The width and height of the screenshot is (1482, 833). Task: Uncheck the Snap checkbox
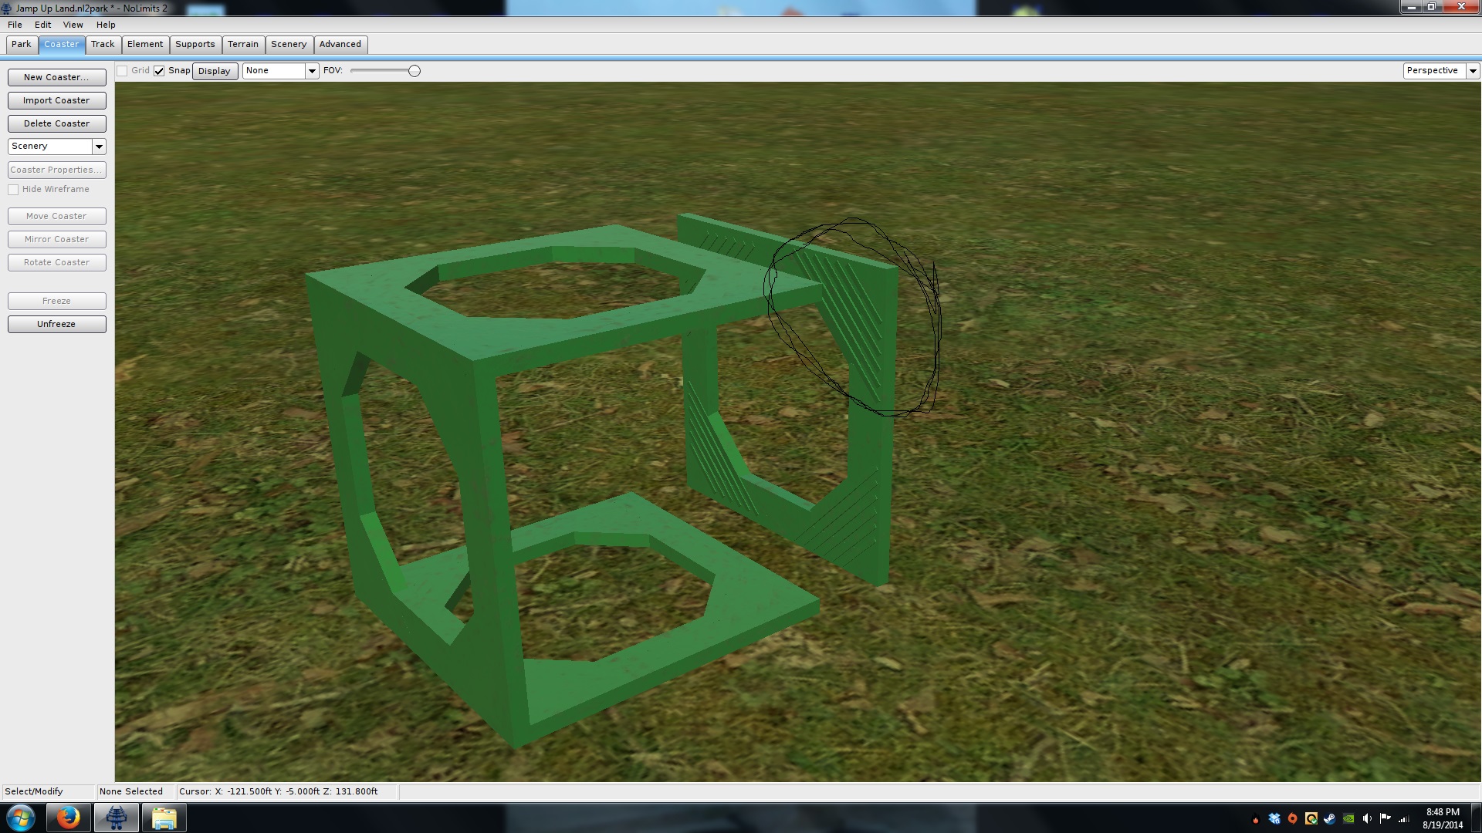[x=159, y=71]
